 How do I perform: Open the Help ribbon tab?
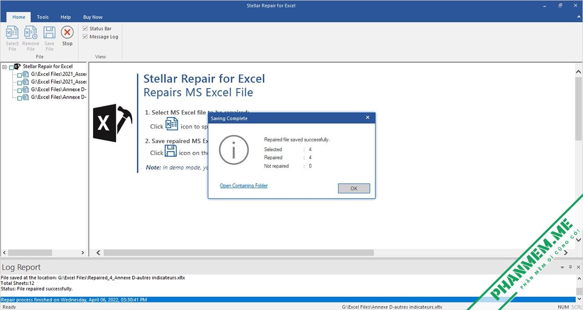tap(66, 17)
